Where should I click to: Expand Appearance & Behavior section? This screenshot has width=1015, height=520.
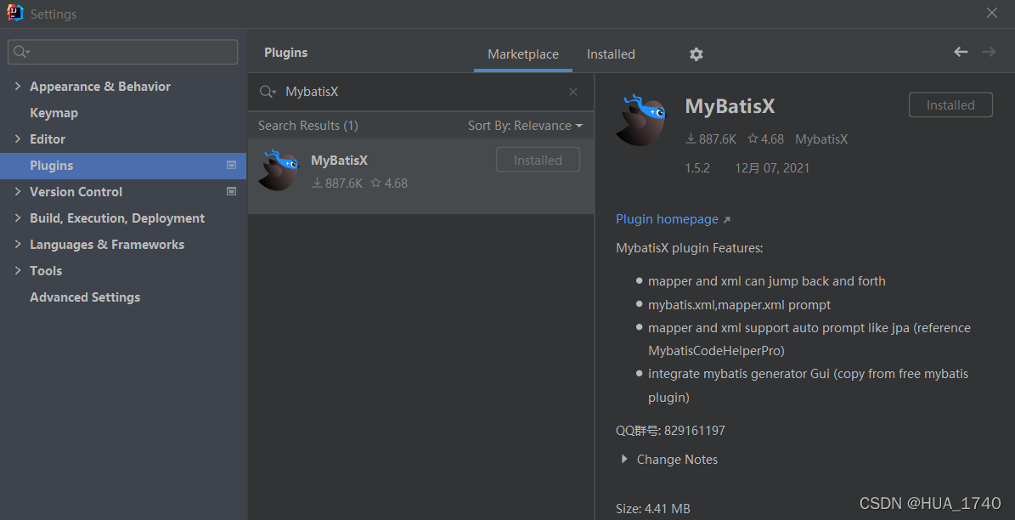pyautogui.click(x=18, y=87)
